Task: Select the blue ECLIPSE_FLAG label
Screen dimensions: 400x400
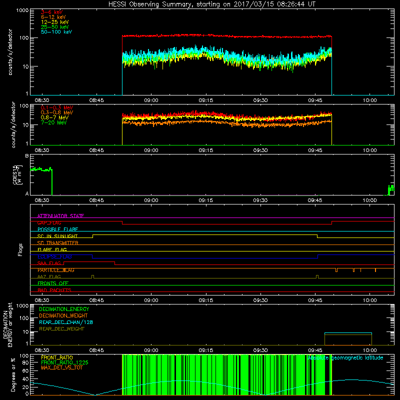Action: (x=54, y=256)
